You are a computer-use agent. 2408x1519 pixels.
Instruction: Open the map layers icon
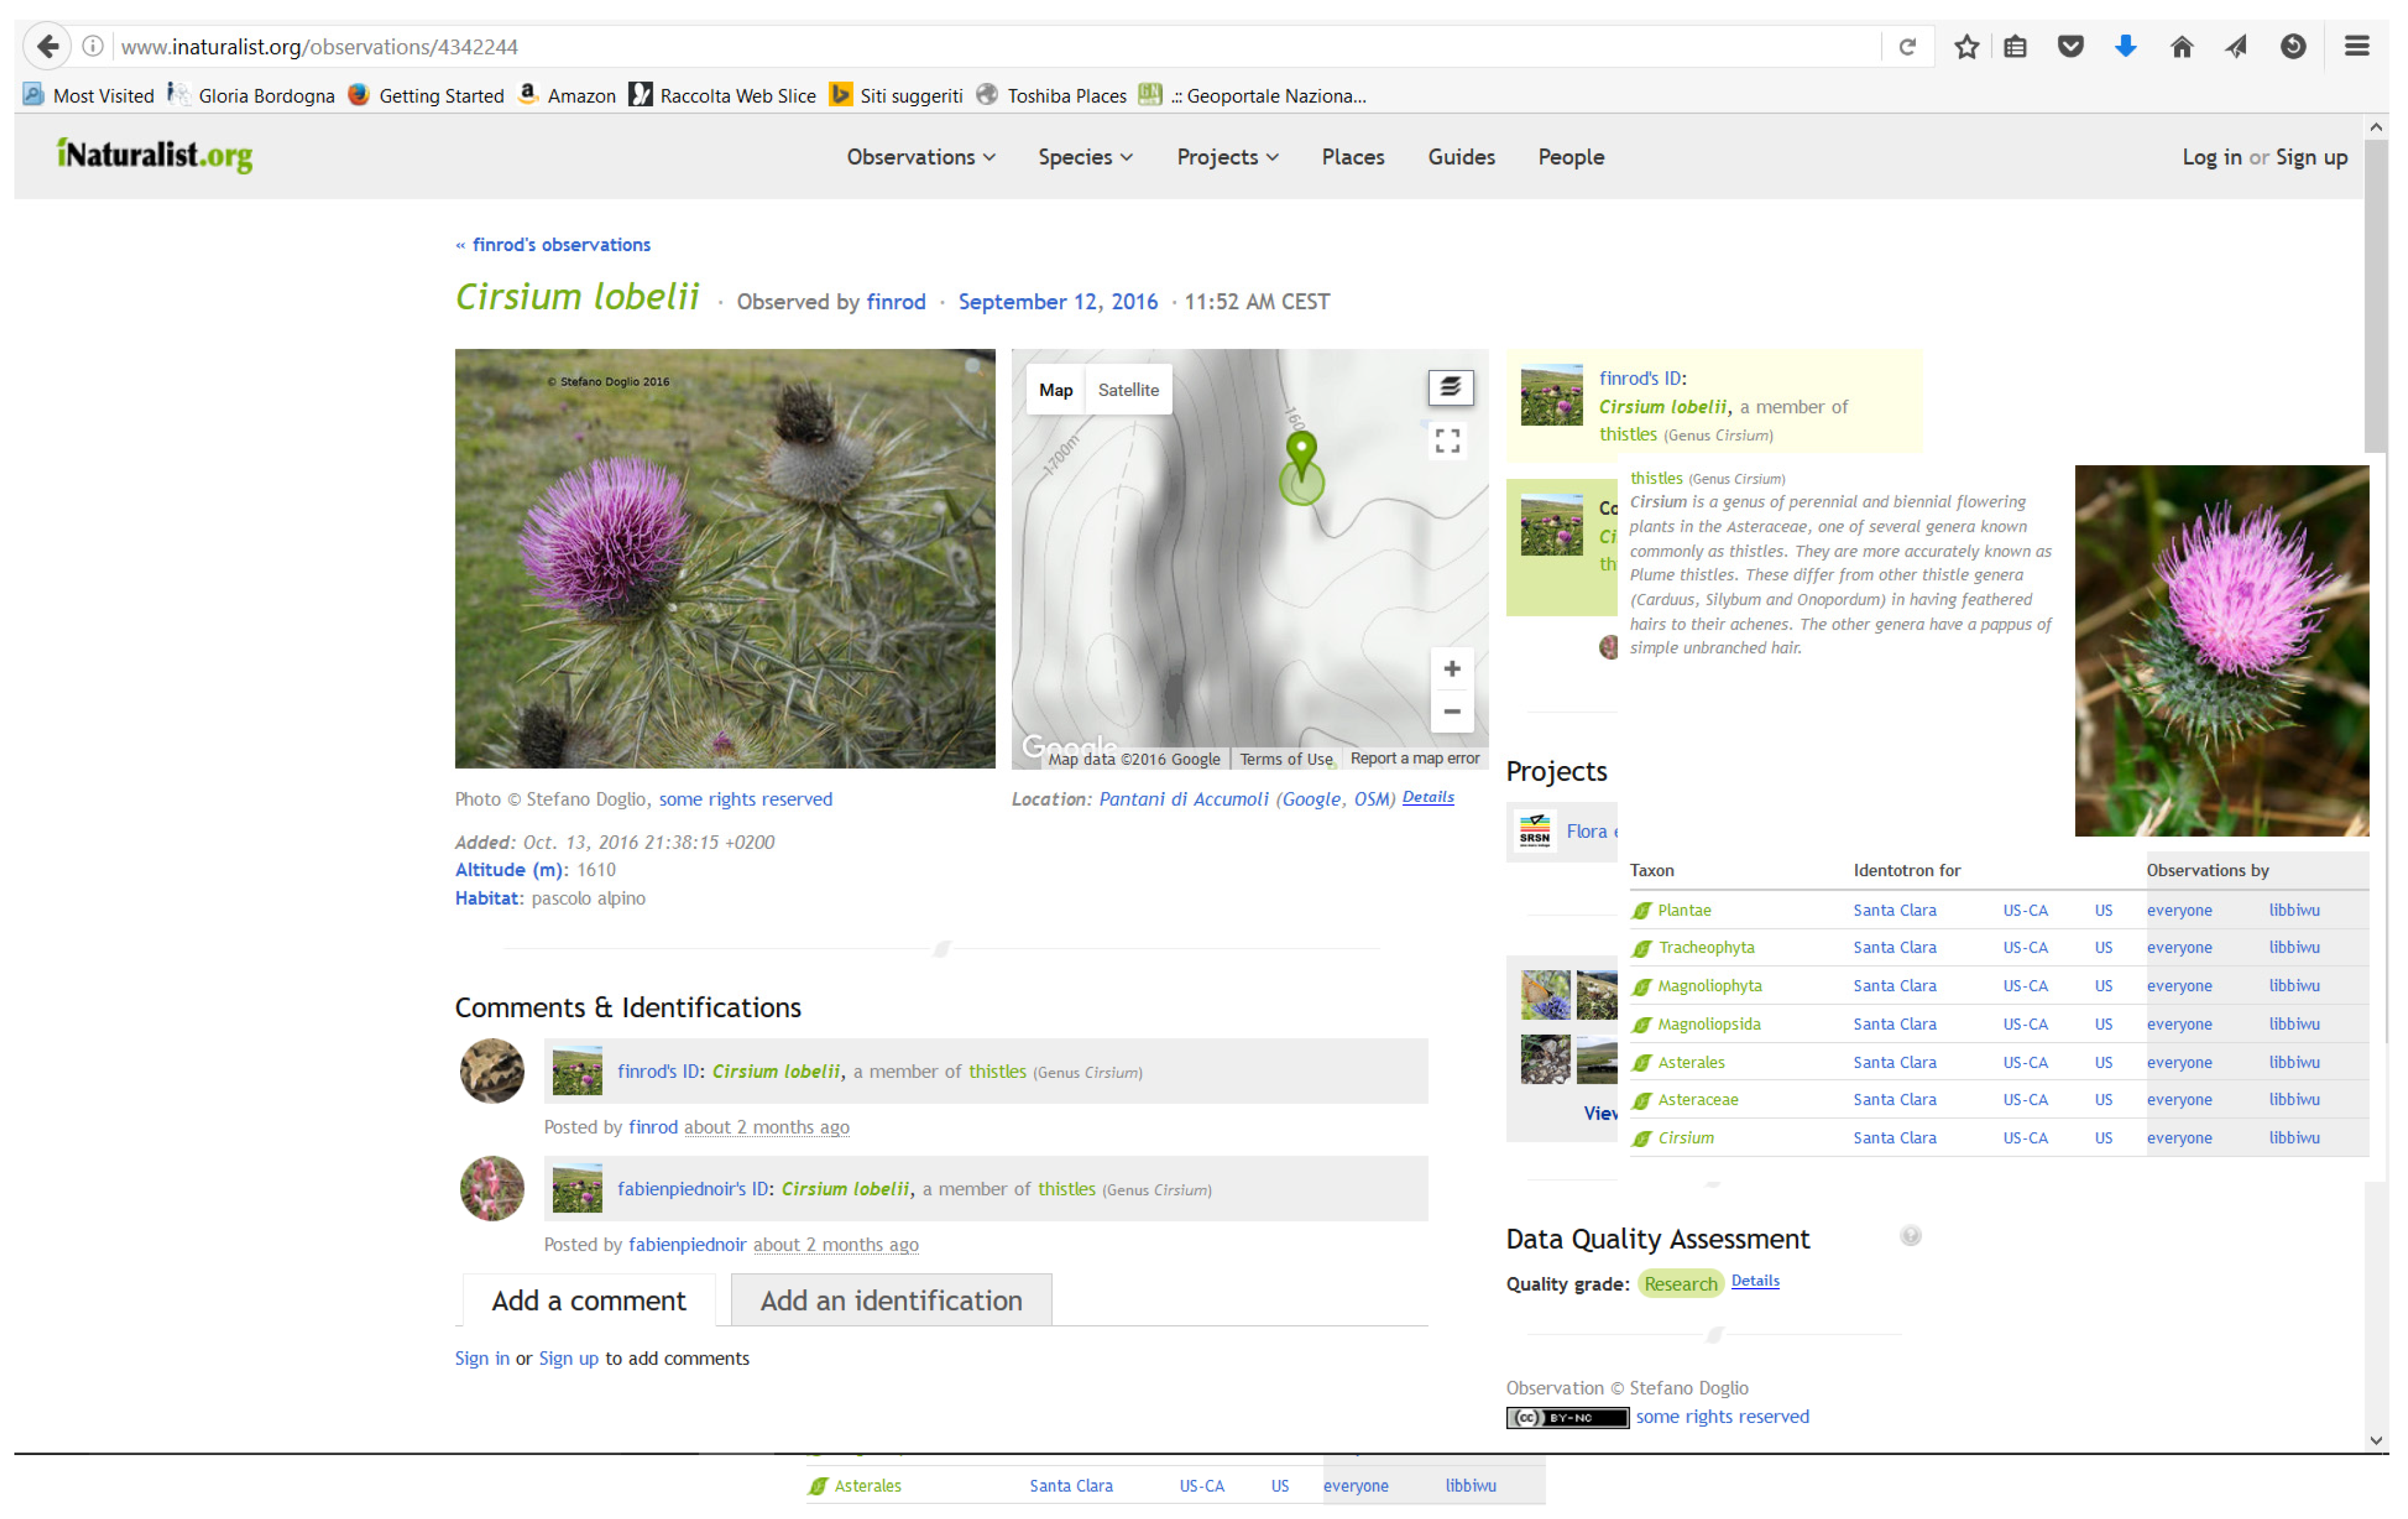(x=1450, y=388)
